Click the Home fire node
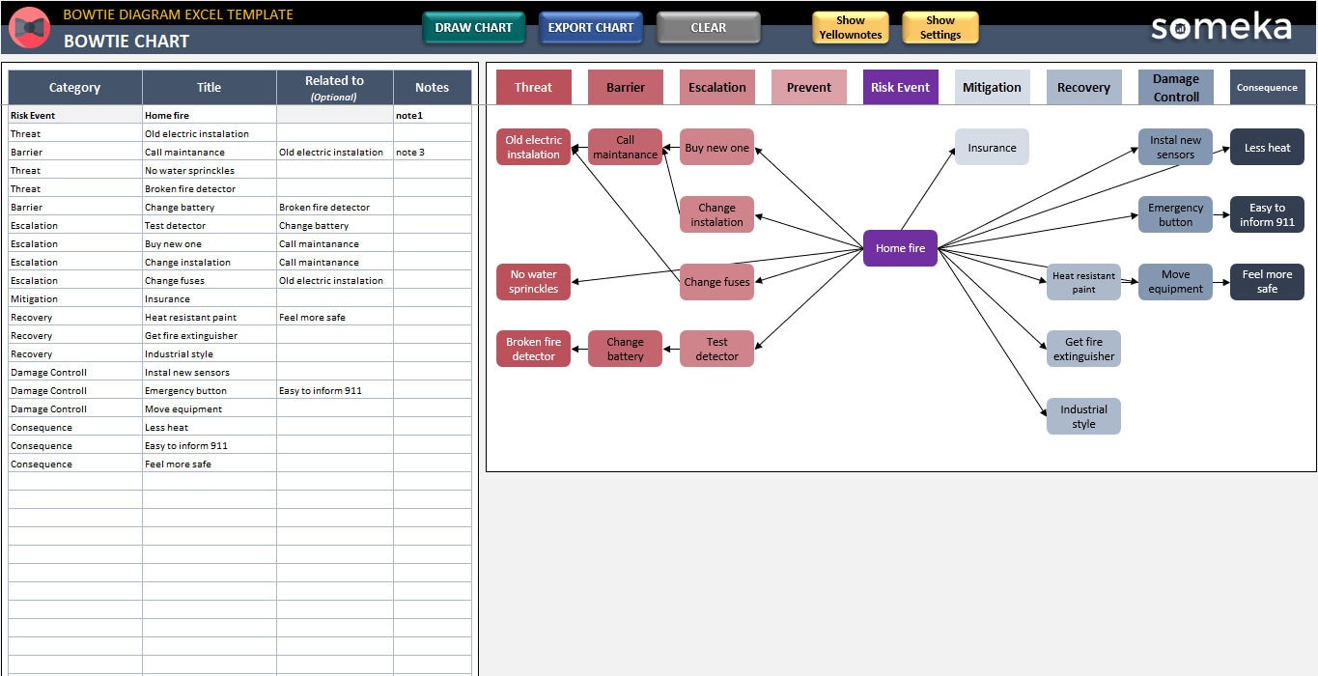Screen dimensions: 1318x676 click(x=900, y=248)
